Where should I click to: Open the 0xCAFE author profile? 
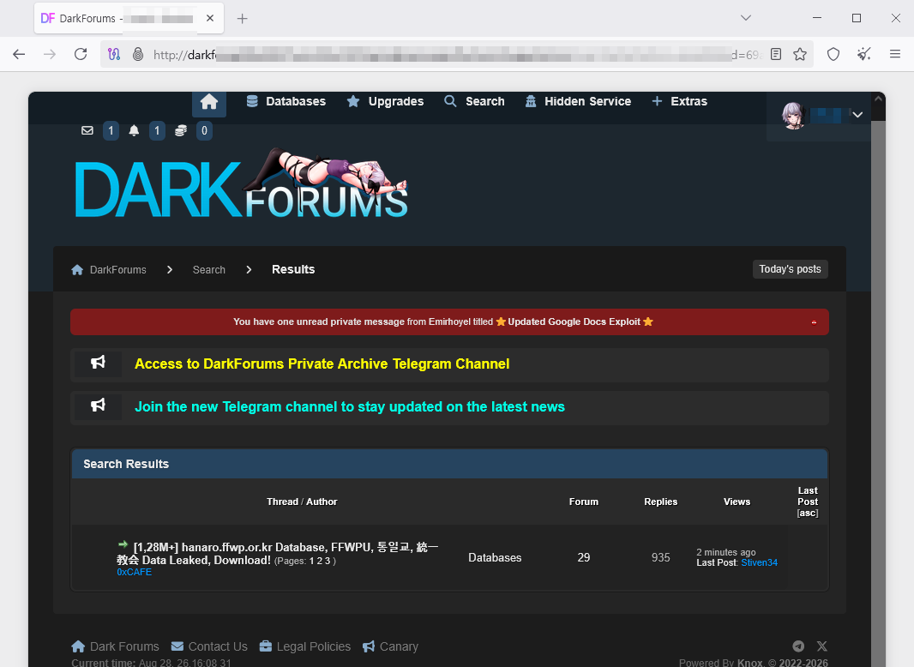pos(134,573)
